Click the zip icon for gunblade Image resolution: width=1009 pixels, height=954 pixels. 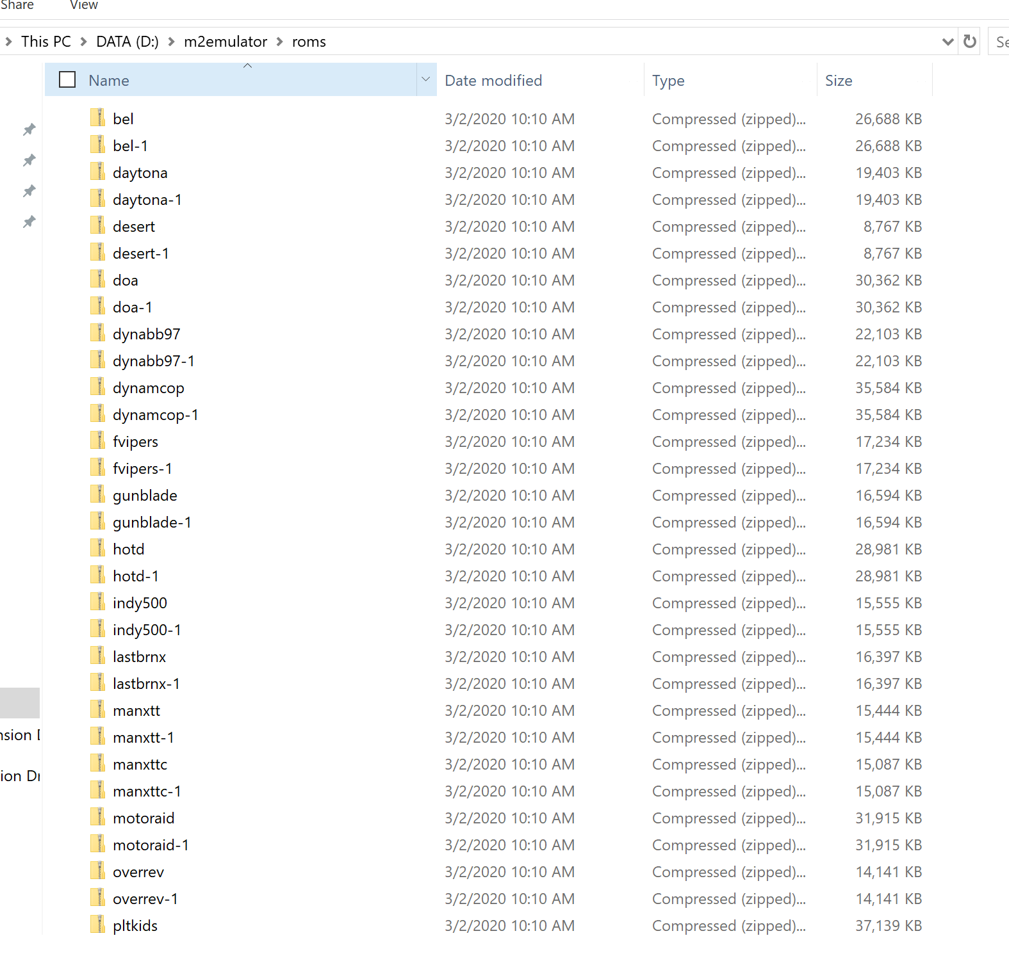pos(97,494)
